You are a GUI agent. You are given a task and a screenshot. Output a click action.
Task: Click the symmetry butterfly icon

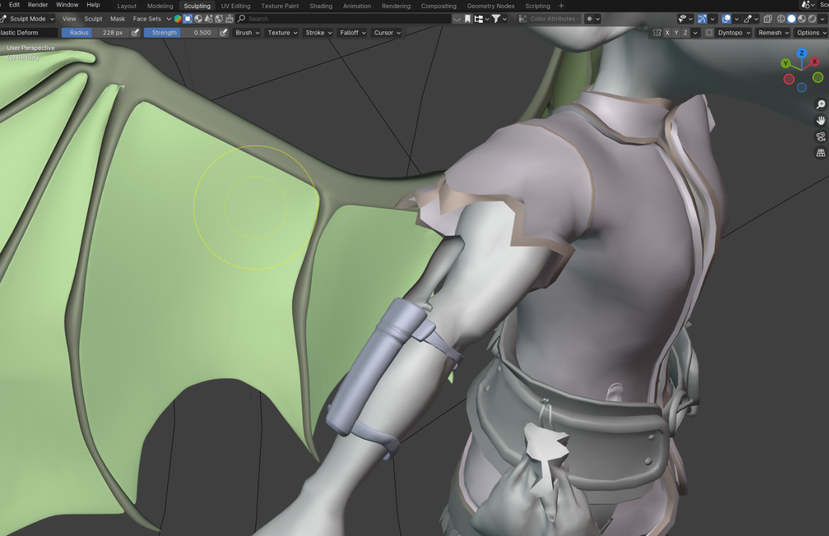[657, 33]
